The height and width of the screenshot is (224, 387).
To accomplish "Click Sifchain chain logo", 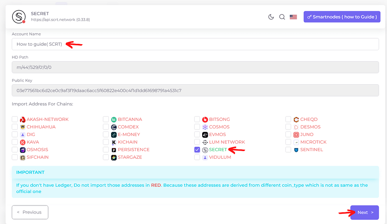I will tap(23, 158).
